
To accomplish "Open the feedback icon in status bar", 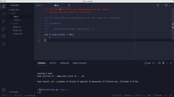I will point(166,95).
